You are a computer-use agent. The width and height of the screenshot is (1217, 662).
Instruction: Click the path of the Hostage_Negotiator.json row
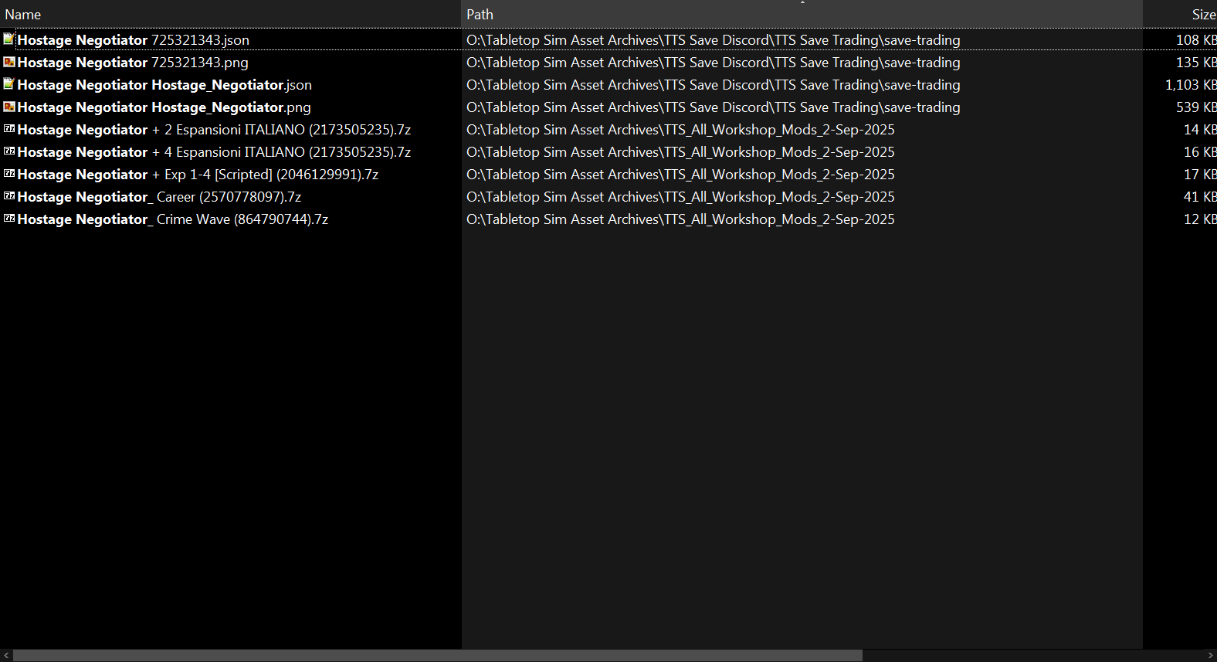714,85
